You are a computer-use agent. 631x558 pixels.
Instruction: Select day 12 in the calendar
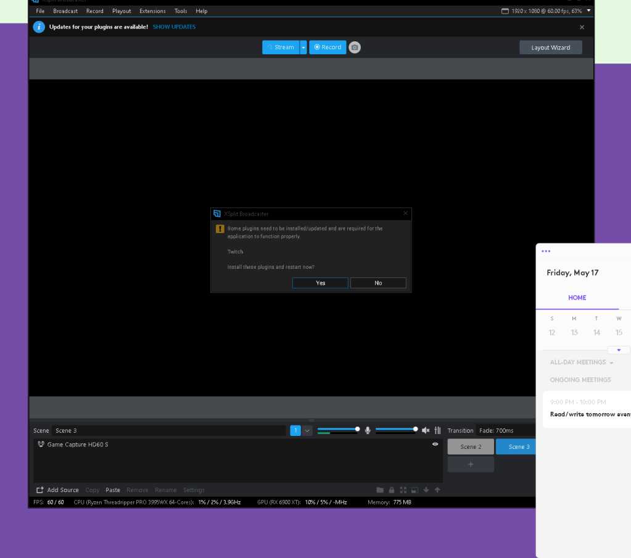point(551,333)
